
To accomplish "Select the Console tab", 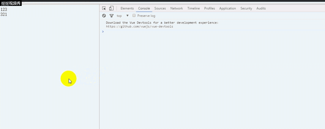I will (x=144, y=9).
